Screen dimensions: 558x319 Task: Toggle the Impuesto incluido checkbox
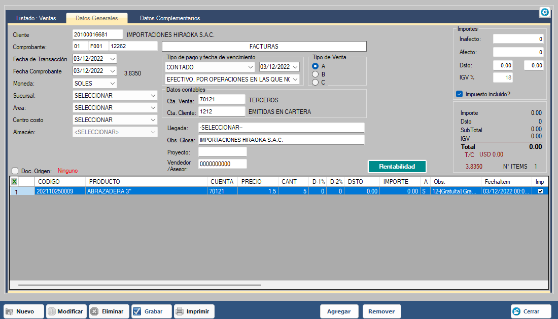[459, 94]
